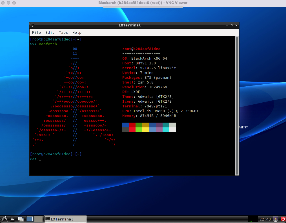The image size is (286, 223).
Task: Switch to the gray second desktop in pager
Action: [x=39, y=219]
